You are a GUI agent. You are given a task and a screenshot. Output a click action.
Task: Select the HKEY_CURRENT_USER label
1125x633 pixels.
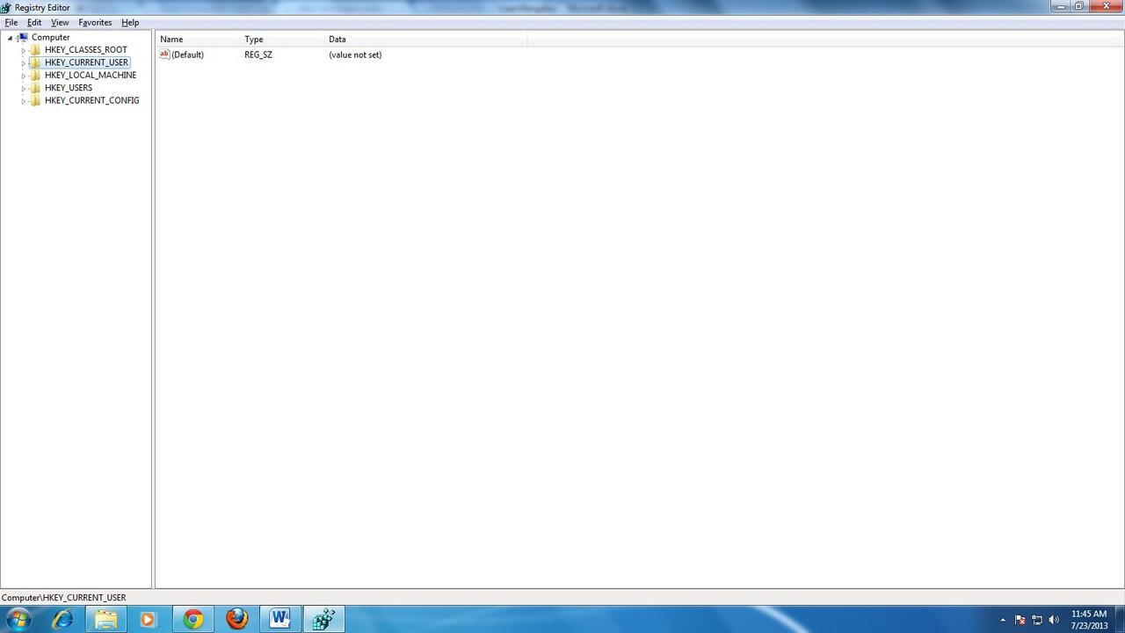pos(86,62)
